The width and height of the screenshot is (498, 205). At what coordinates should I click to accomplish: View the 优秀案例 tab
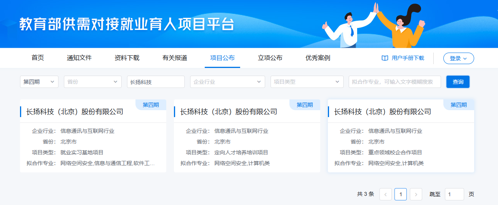pyautogui.click(x=318, y=58)
